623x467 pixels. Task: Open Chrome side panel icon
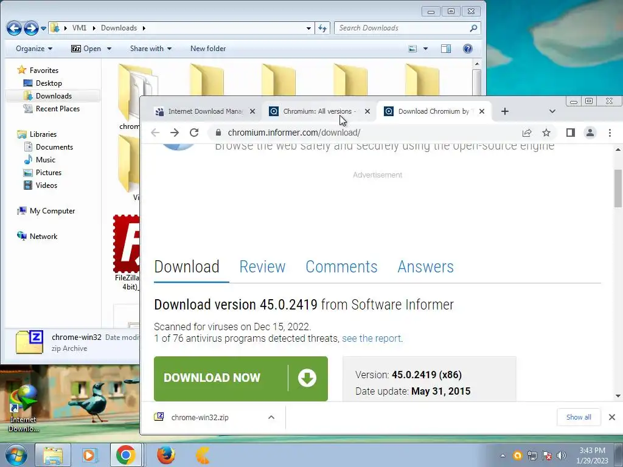(x=571, y=133)
